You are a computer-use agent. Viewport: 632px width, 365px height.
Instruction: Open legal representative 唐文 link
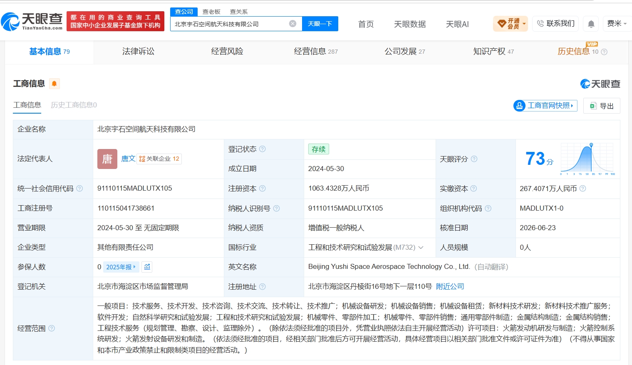pos(128,159)
